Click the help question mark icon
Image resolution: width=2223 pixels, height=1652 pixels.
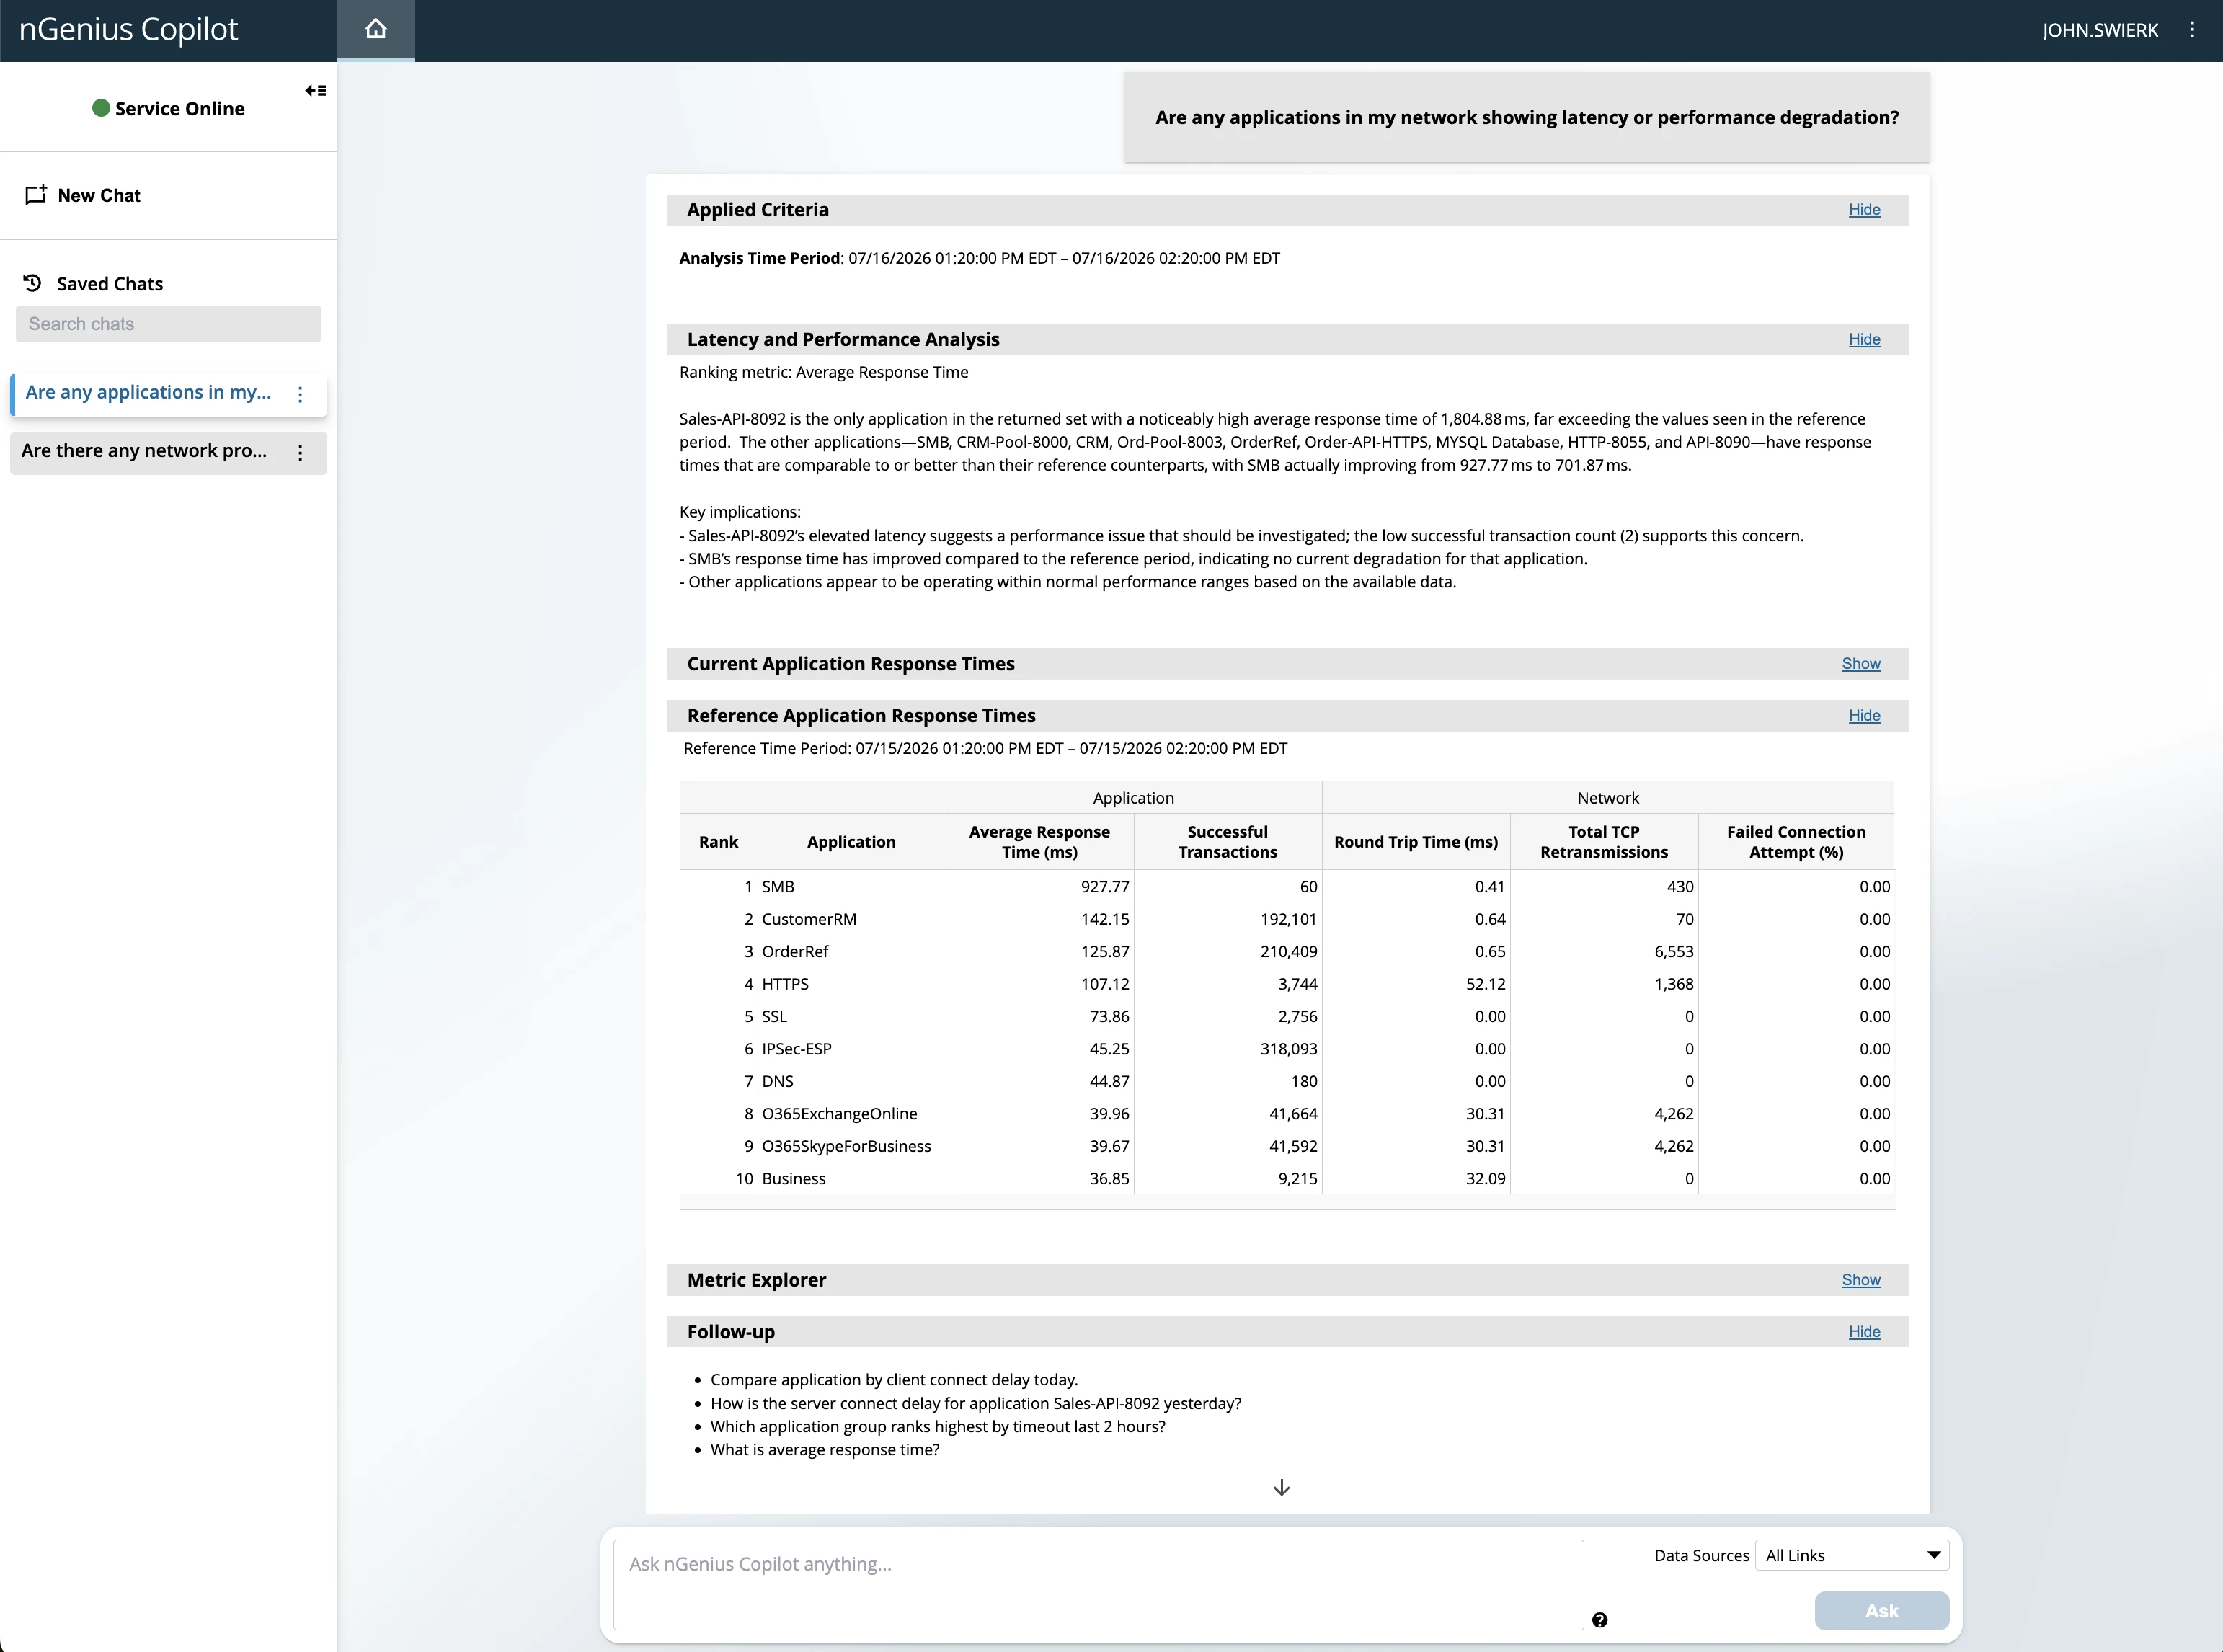[x=1600, y=1620]
